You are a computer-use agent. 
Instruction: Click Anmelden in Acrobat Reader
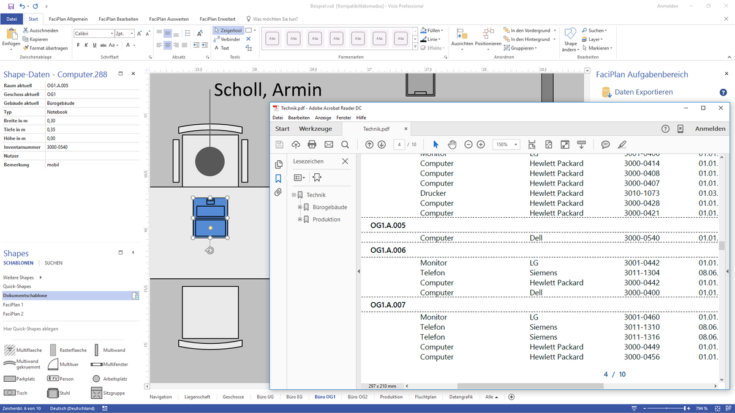[710, 129]
